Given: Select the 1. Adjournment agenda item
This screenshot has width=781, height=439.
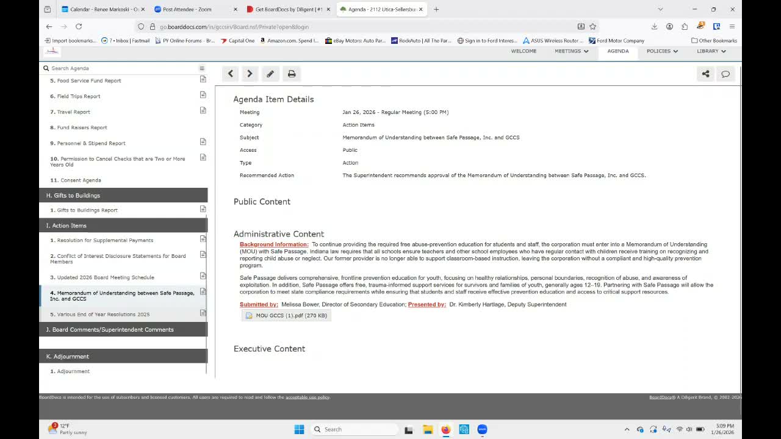Looking at the screenshot, I should pyautogui.click(x=70, y=371).
